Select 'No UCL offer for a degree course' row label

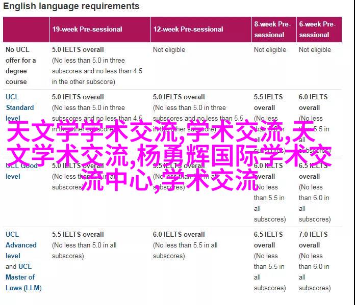21,66
